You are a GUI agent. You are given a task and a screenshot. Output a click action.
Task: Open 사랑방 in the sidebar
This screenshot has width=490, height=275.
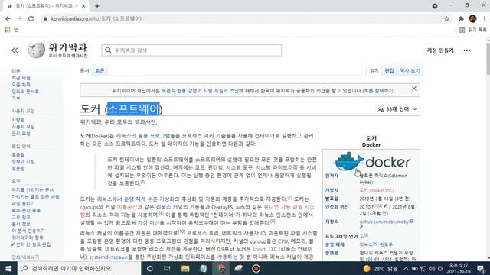click(18, 120)
